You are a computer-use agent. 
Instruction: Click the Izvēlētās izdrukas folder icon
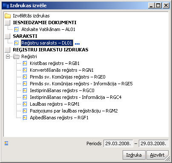[x=8, y=16]
